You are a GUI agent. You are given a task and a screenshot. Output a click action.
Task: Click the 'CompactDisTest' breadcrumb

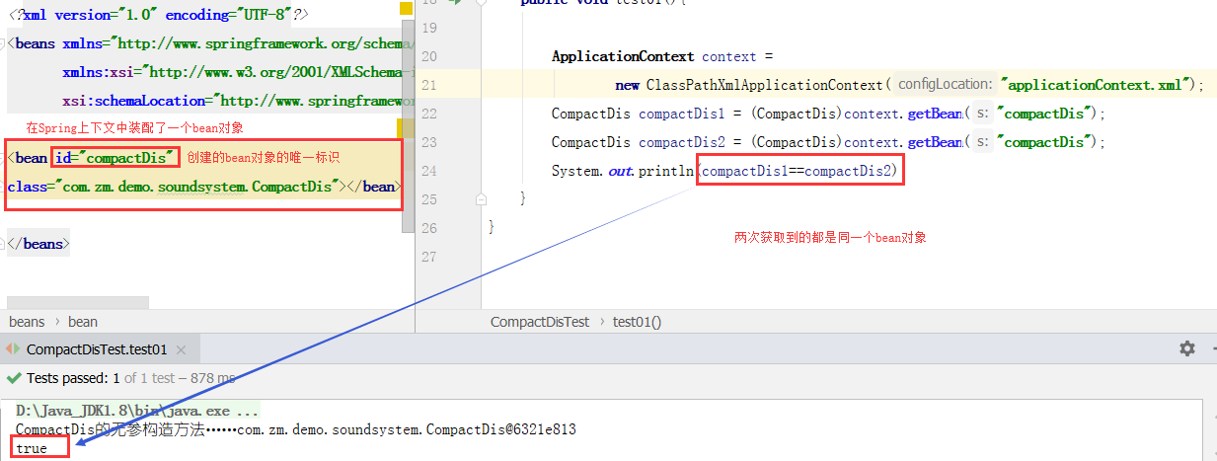click(540, 322)
